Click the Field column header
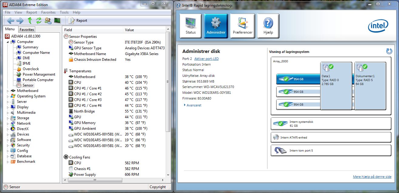This screenshot has width=399, height=193. (x=93, y=30)
